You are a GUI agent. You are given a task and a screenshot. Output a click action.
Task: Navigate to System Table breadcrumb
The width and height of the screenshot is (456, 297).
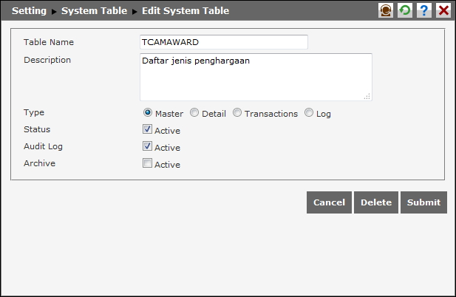coord(94,11)
